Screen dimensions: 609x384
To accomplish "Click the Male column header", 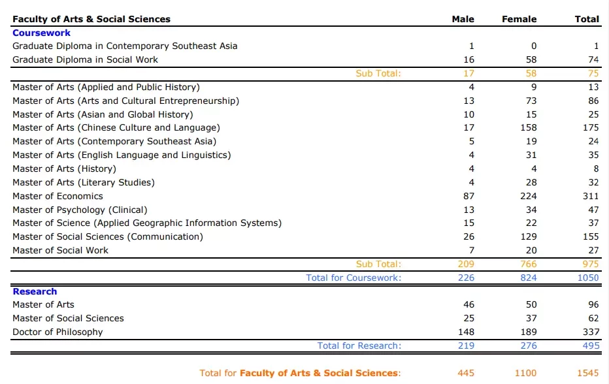I will pyautogui.click(x=463, y=19).
